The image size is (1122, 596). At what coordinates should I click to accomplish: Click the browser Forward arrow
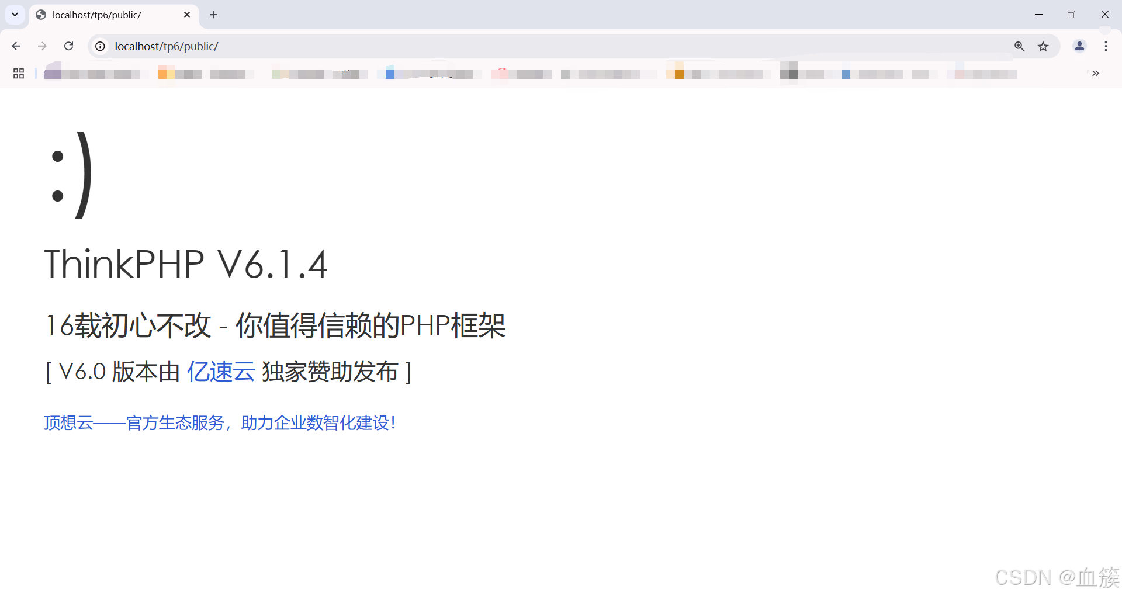[x=42, y=46]
